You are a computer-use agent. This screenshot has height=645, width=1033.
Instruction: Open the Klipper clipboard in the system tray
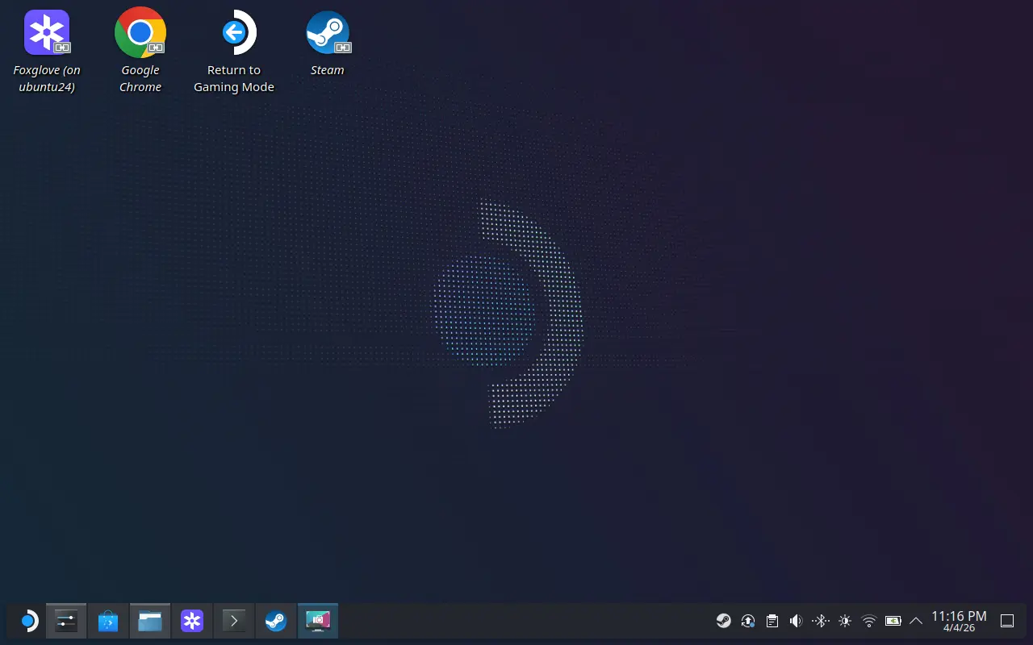tap(772, 621)
